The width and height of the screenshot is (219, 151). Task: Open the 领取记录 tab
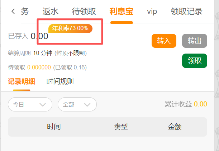(186, 12)
